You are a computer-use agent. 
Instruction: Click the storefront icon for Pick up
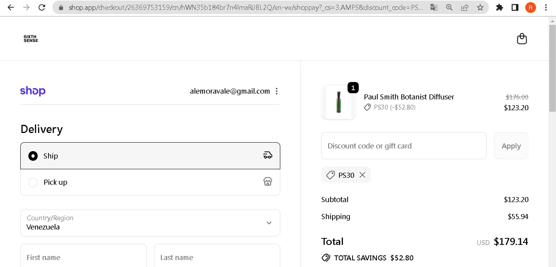268,181
